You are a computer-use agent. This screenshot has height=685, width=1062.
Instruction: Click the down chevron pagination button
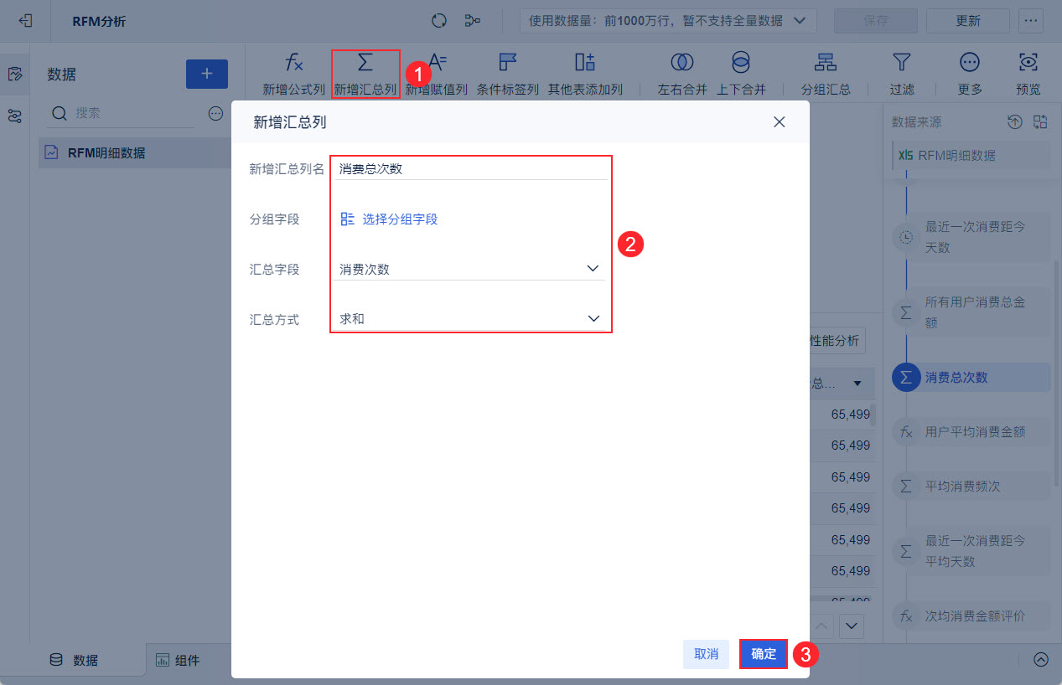coord(852,626)
